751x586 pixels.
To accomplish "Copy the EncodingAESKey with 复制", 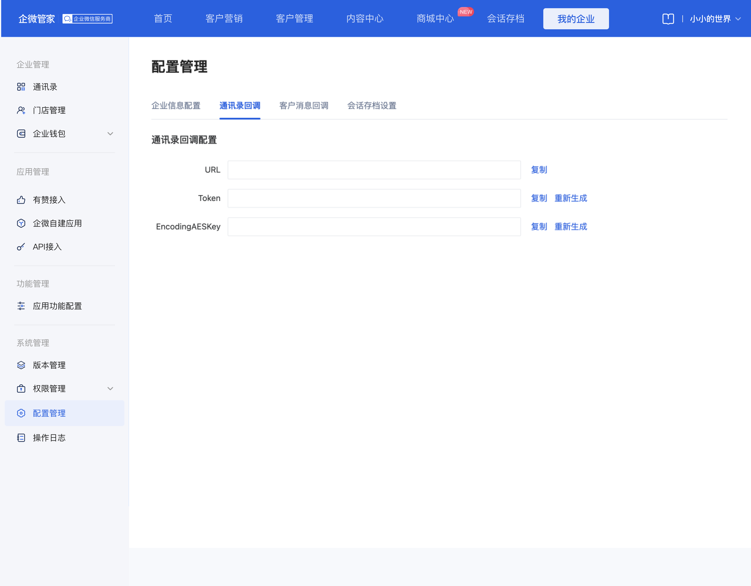I will (x=539, y=227).
